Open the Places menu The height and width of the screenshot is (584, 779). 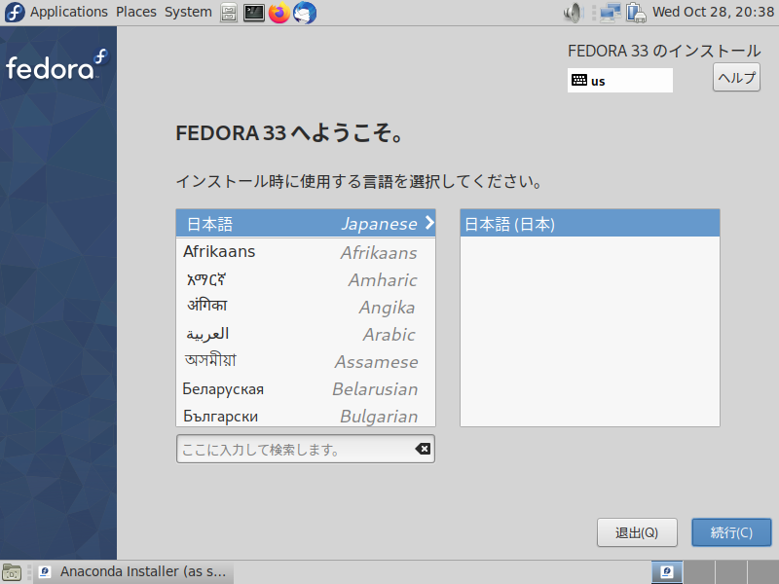point(136,12)
